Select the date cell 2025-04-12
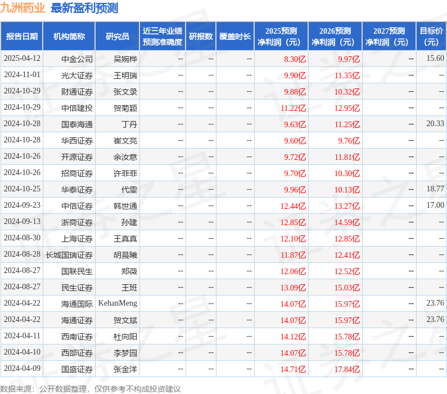This screenshot has width=447, height=394. coord(22,59)
